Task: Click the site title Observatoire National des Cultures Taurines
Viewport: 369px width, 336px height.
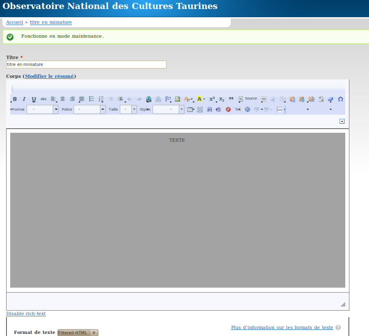Action: click(110, 6)
